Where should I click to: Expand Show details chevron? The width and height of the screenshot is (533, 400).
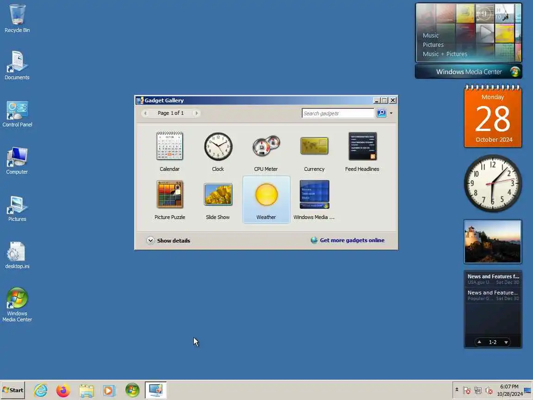point(150,240)
